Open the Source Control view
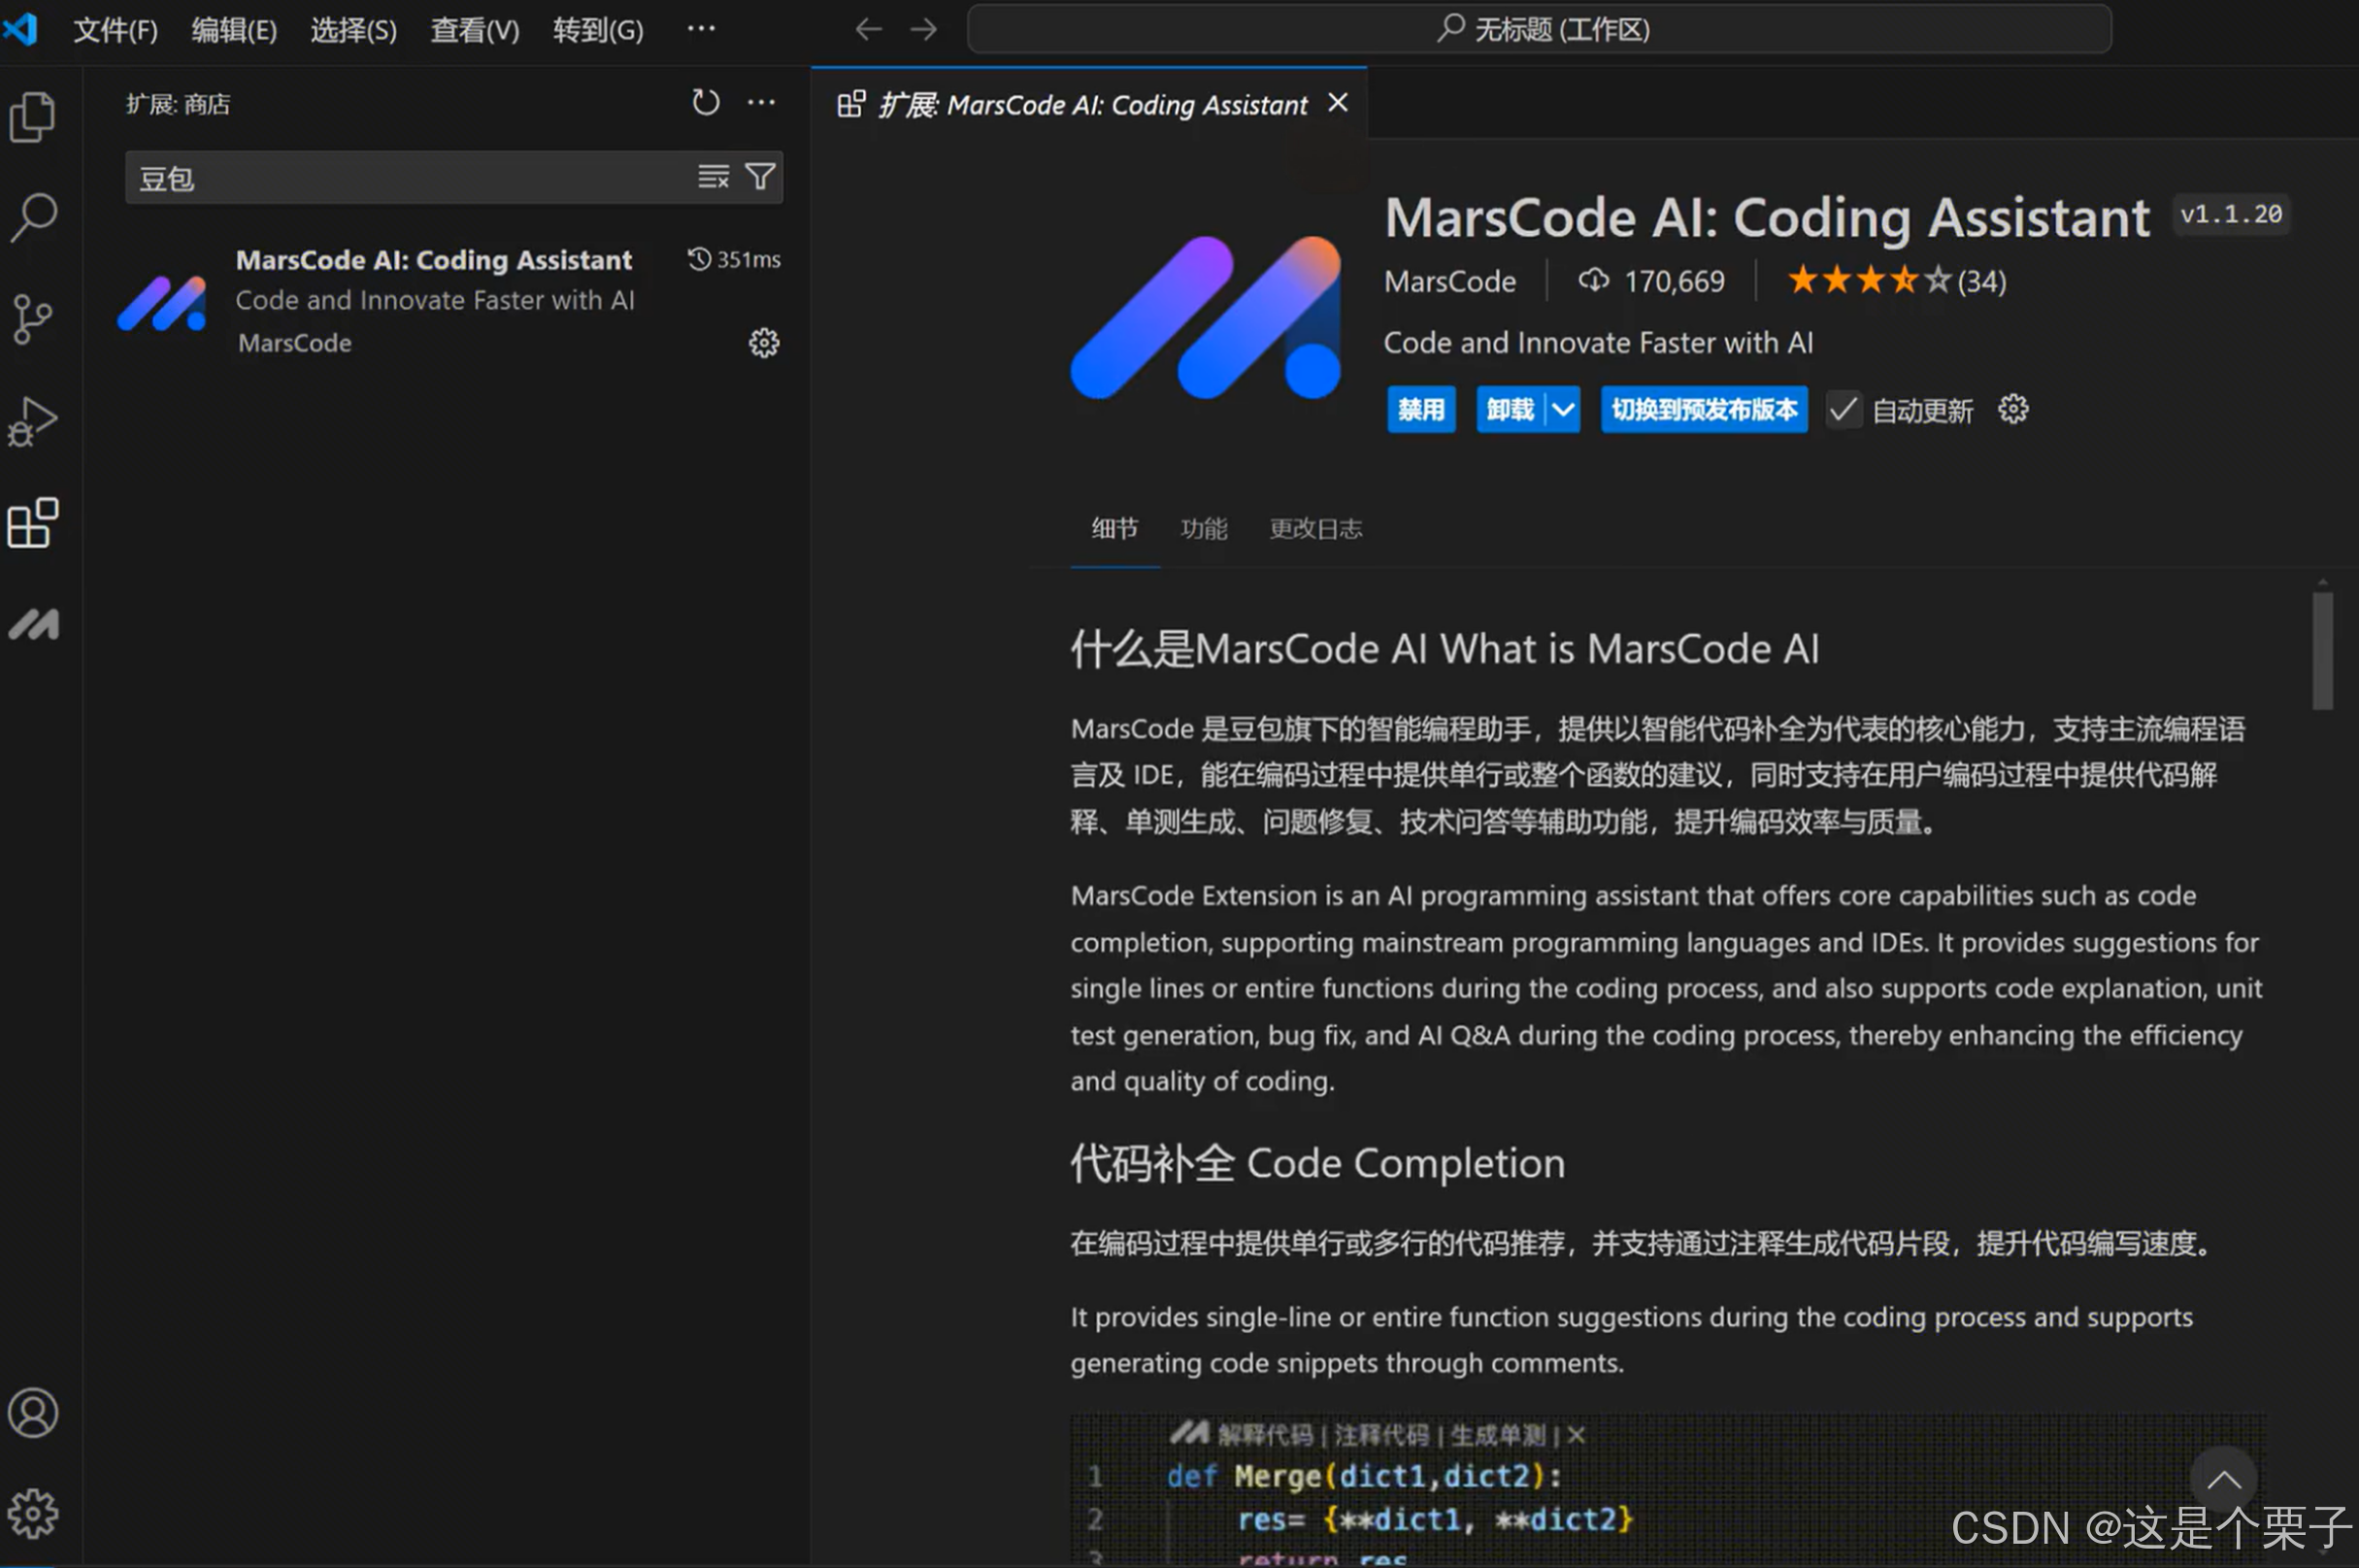The height and width of the screenshot is (1568, 2359). (x=33, y=320)
